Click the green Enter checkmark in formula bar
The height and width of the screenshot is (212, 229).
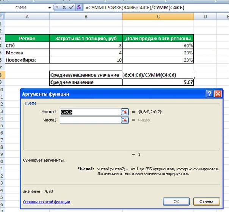pos(71,7)
